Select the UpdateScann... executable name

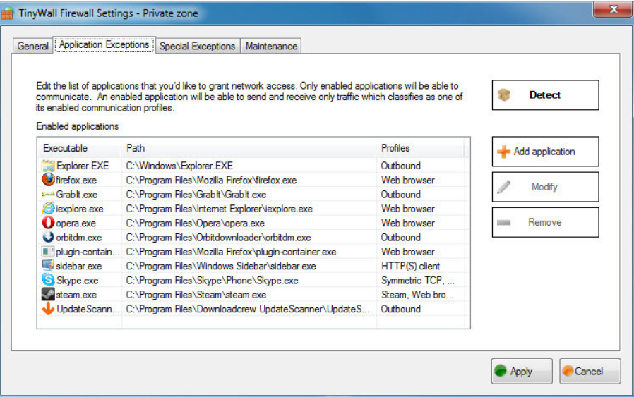(88, 310)
